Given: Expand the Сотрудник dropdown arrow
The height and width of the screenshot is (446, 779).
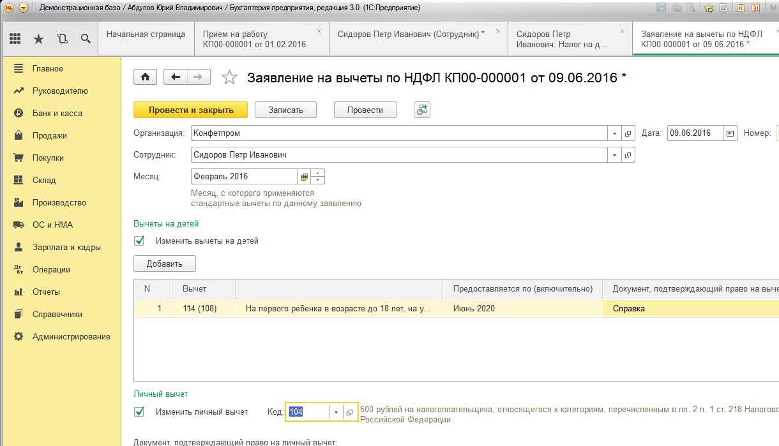Looking at the screenshot, I should pyautogui.click(x=614, y=155).
